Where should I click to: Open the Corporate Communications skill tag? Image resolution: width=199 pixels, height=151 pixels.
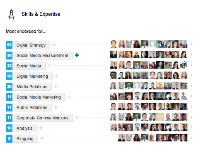tap(43, 118)
